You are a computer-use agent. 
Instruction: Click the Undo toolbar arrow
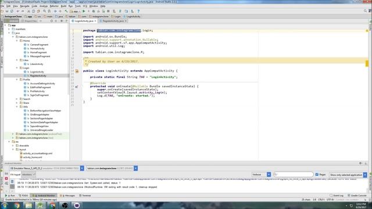(x=18, y=11)
